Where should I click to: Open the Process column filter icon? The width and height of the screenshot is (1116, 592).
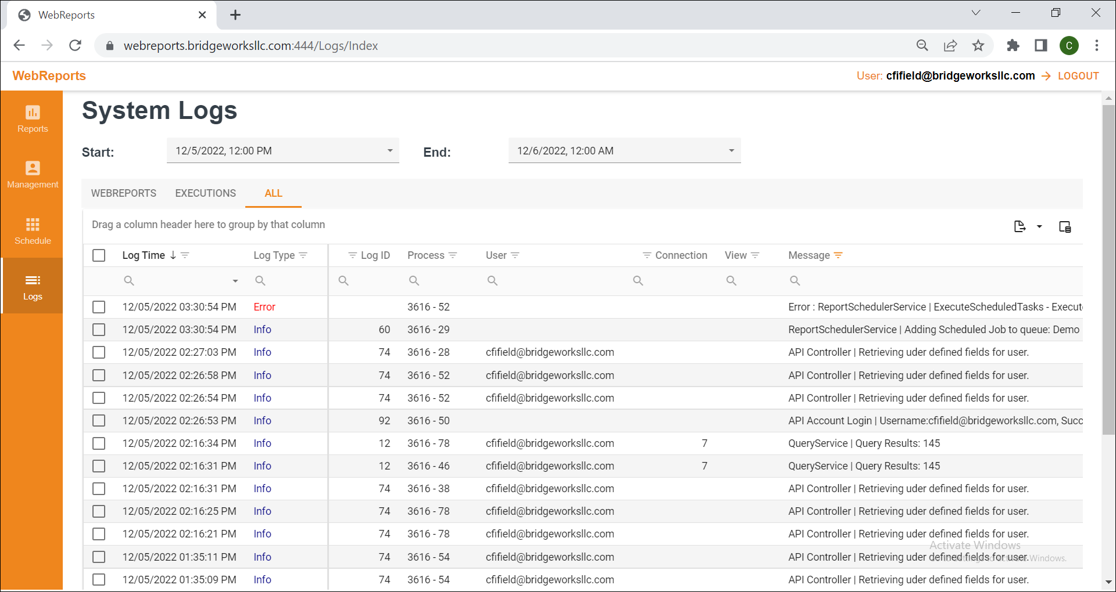pos(453,255)
